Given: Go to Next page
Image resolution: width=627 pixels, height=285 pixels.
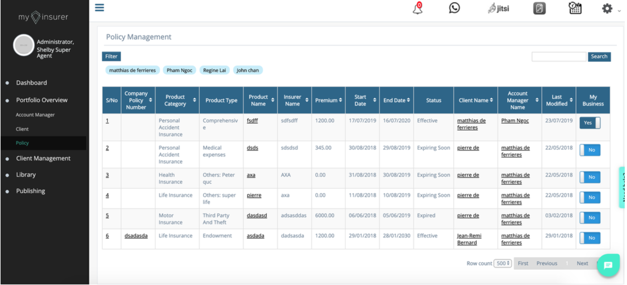Looking at the screenshot, I should pyautogui.click(x=582, y=263).
